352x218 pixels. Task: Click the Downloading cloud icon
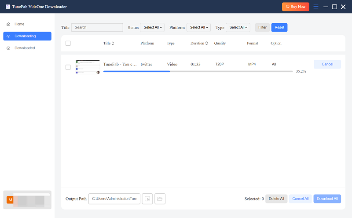coord(8,36)
